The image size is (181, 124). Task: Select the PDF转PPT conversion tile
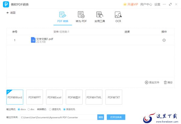(x=35, y=97)
